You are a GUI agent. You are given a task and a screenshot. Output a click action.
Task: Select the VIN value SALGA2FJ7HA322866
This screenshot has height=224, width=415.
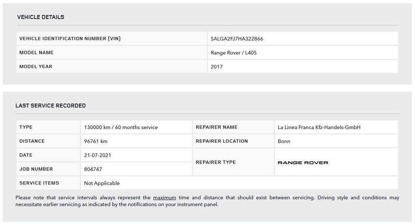coord(237,39)
